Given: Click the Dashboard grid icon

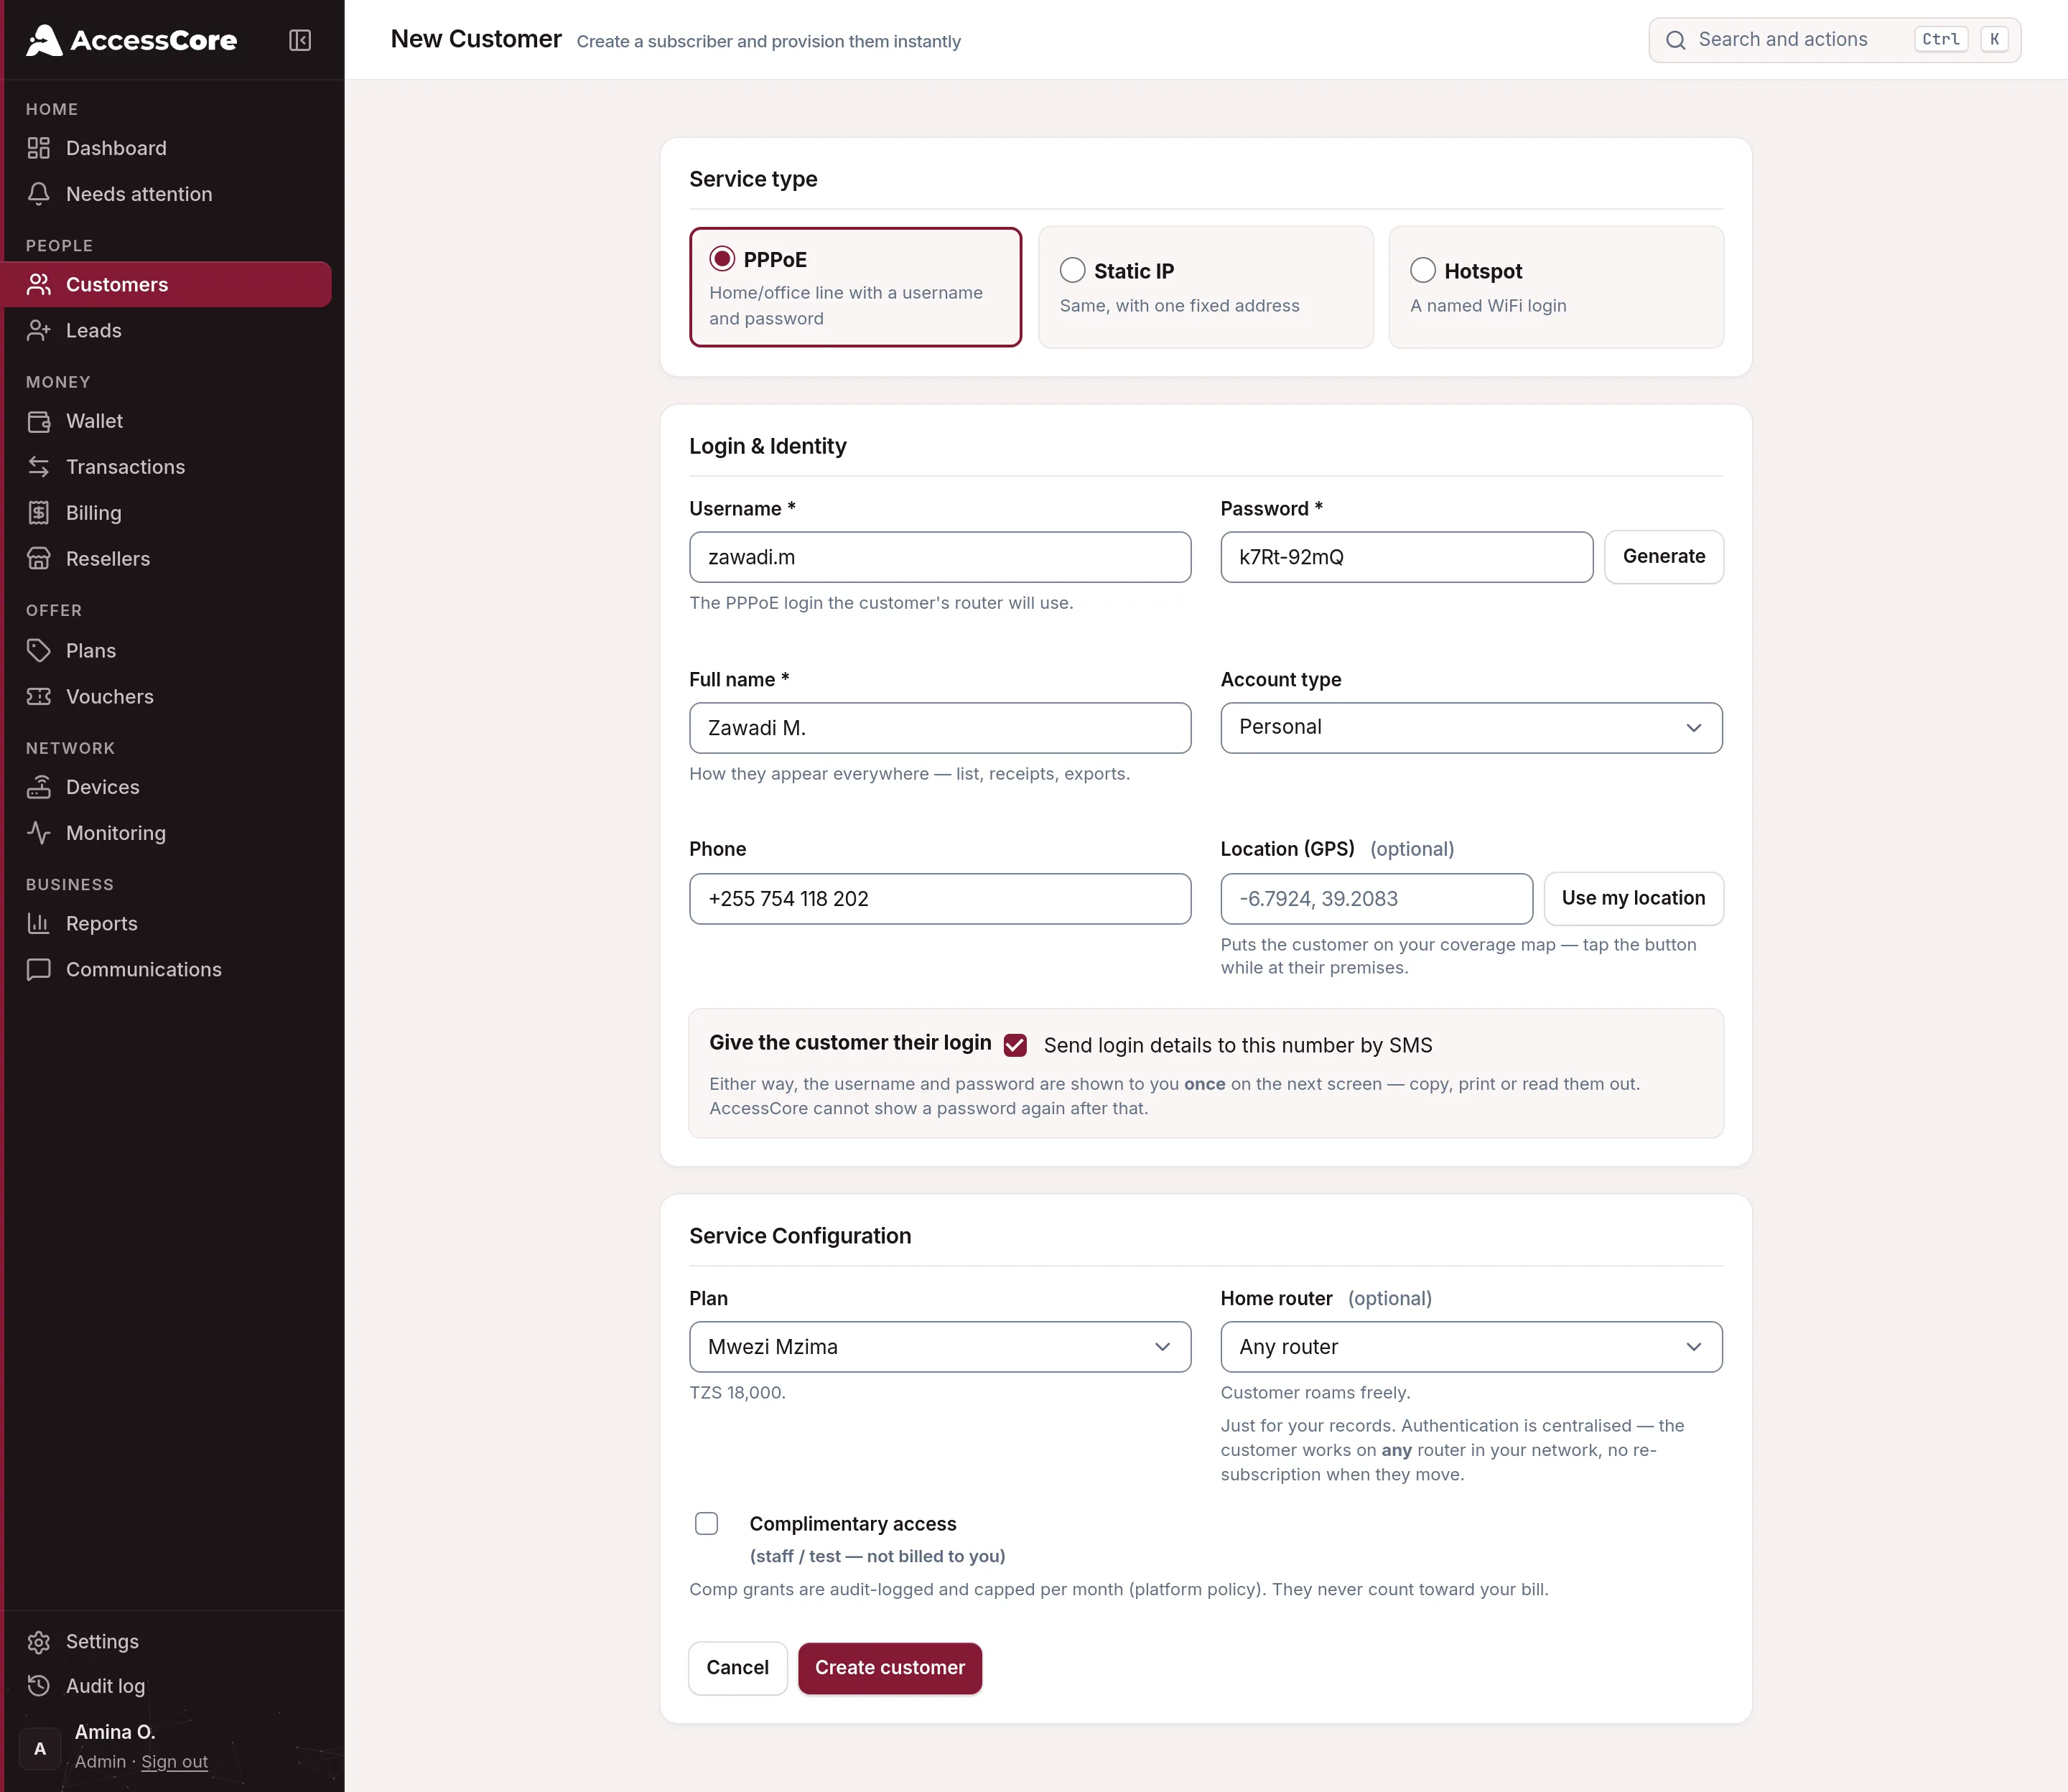Looking at the screenshot, I should pyautogui.click(x=39, y=148).
